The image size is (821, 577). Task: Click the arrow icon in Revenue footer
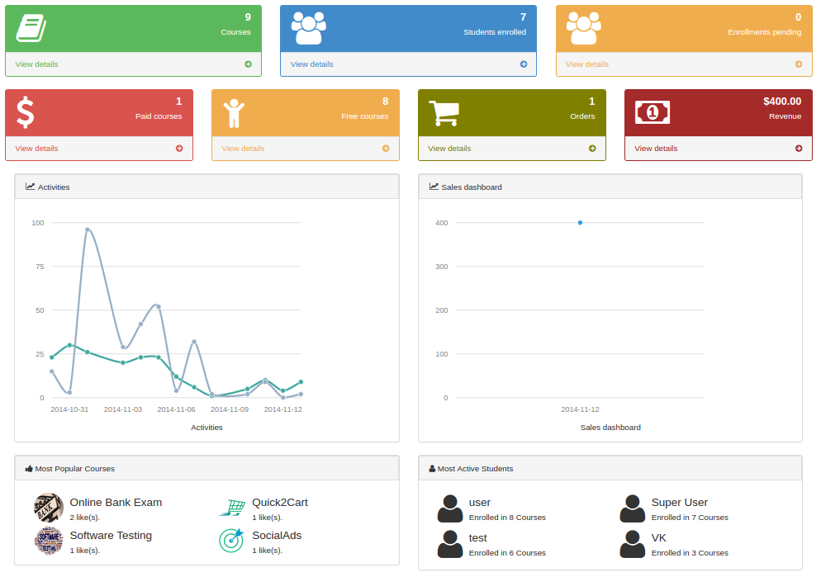799,149
